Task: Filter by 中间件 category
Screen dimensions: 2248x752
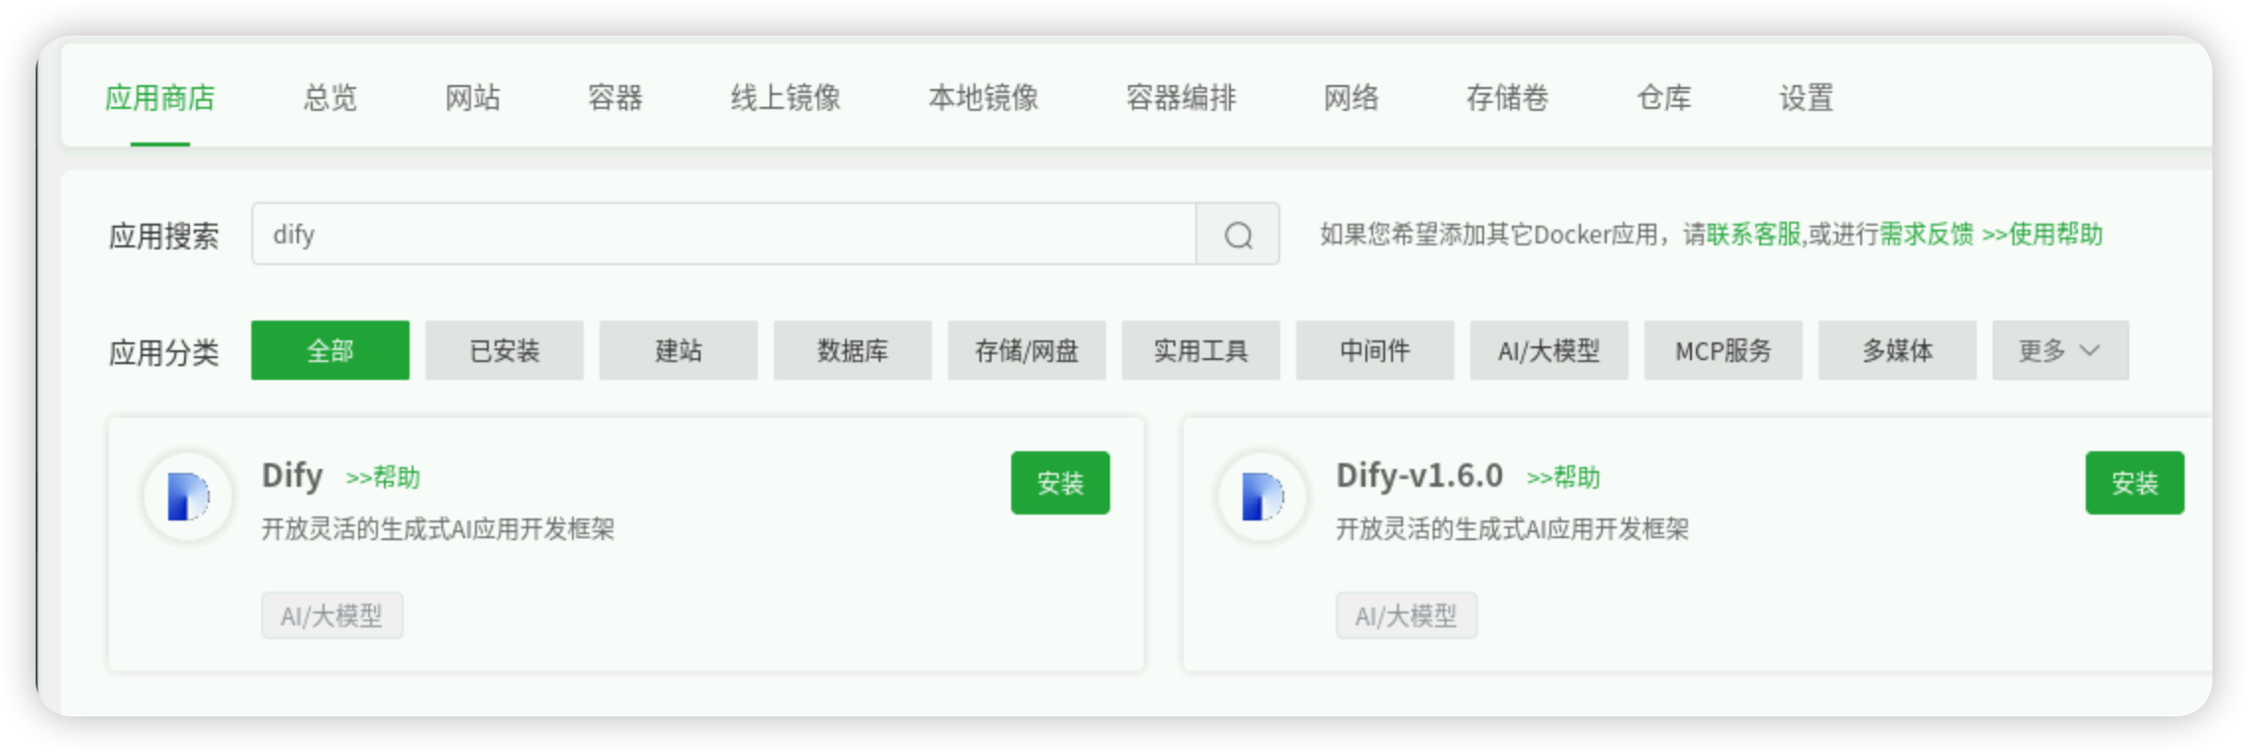Action: (x=1375, y=350)
